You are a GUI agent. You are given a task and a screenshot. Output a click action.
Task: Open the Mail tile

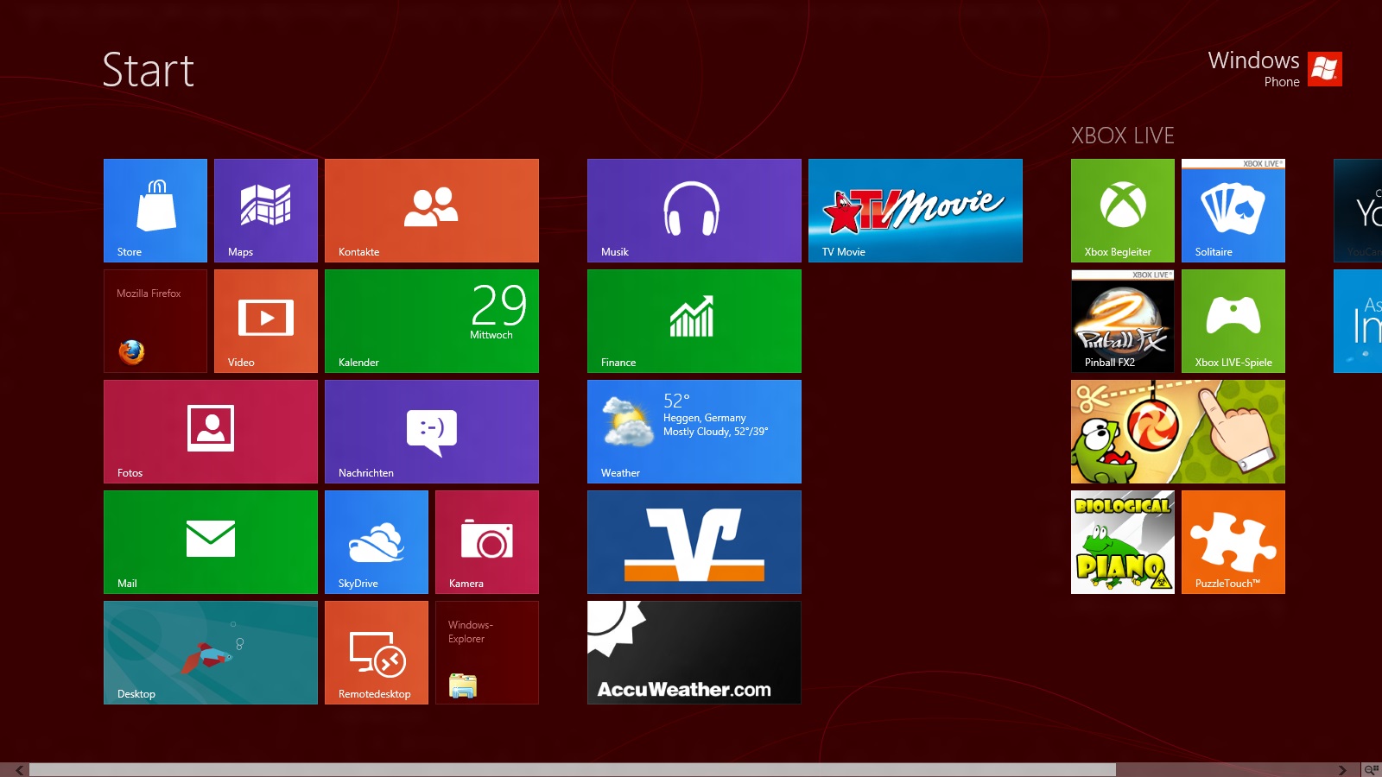211,542
